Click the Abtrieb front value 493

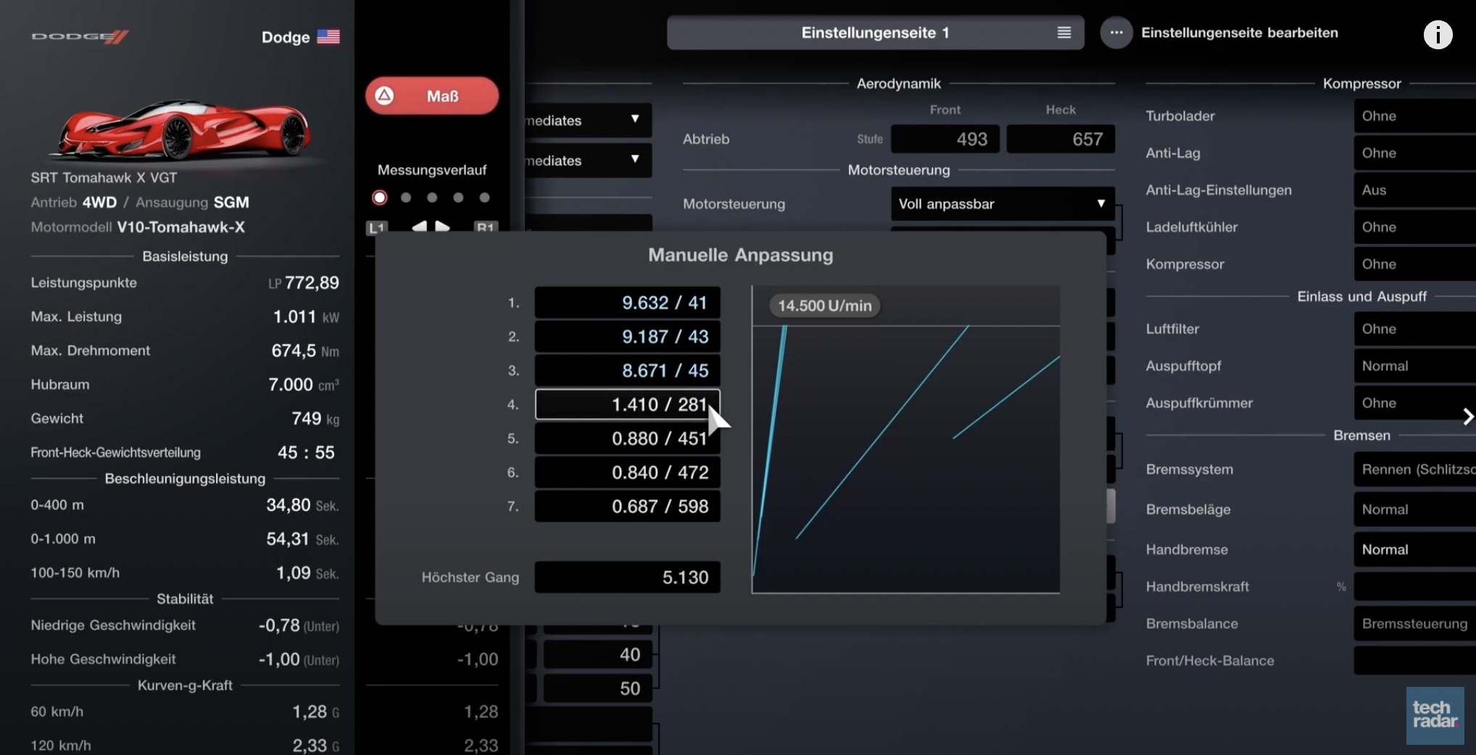pos(945,139)
